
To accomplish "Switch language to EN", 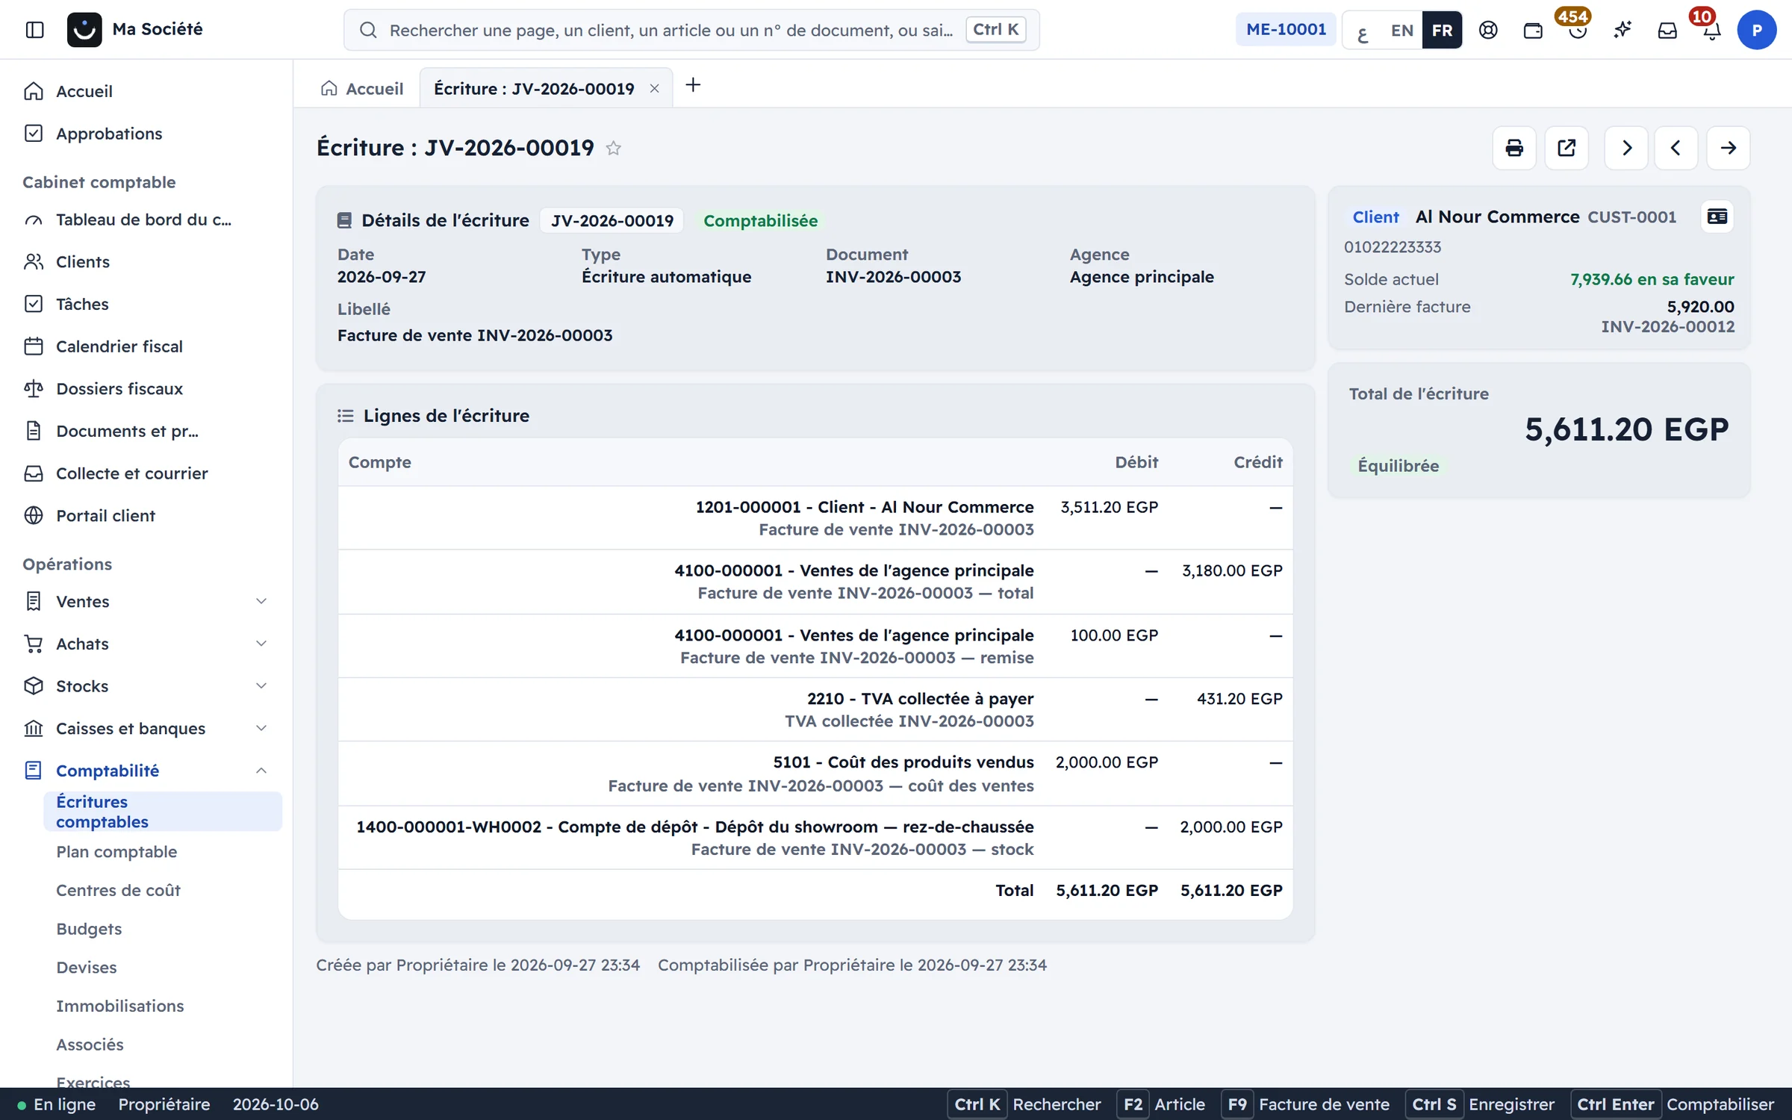I will click(1401, 30).
